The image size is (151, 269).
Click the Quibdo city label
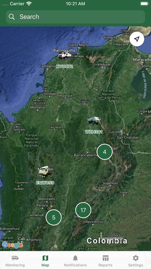pos(18,189)
